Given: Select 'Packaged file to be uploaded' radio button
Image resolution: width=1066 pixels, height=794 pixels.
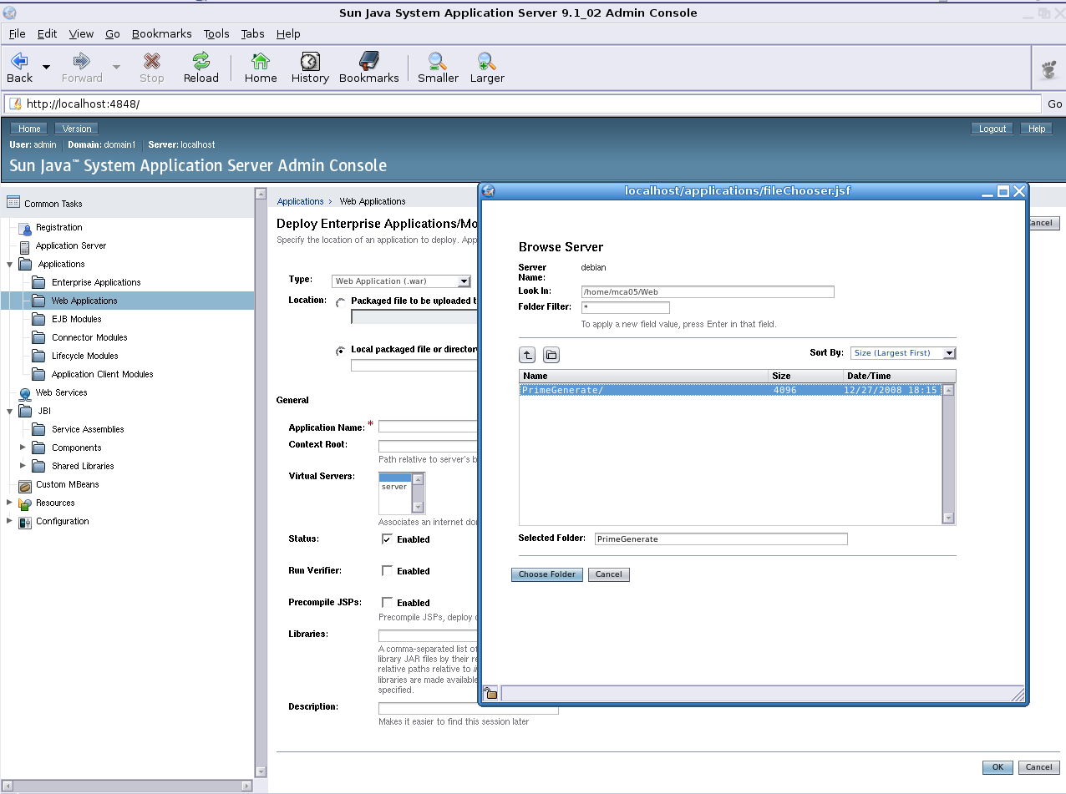Looking at the screenshot, I should (x=340, y=302).
